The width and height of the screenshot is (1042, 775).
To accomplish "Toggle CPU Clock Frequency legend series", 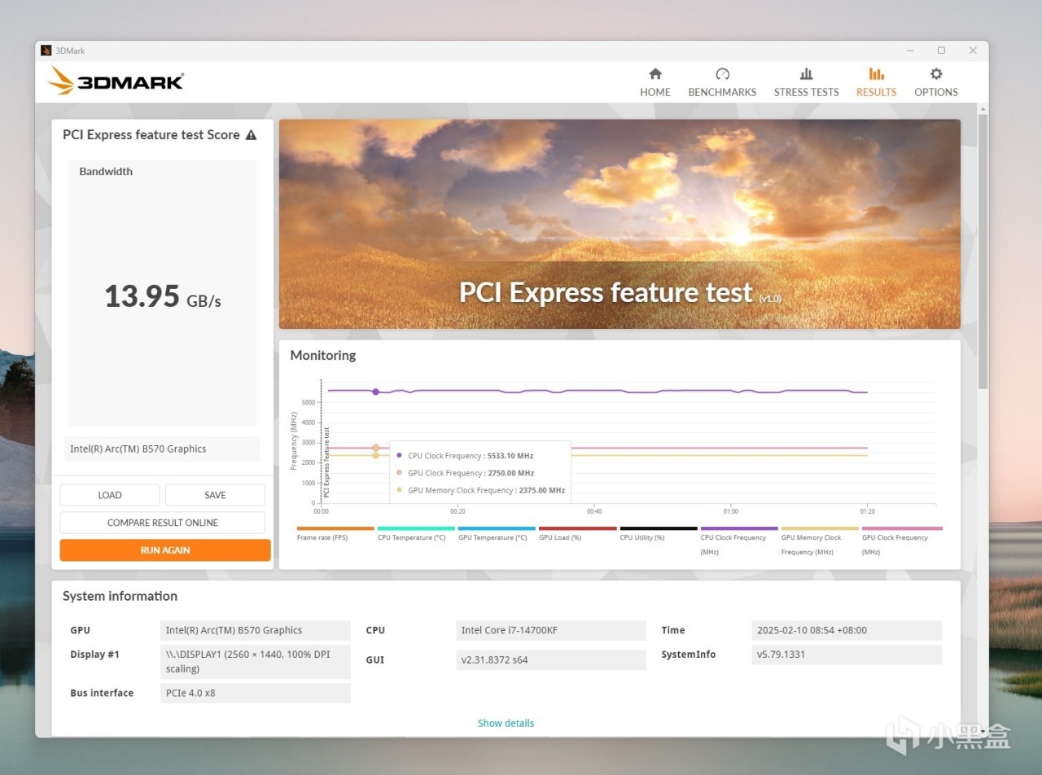I will (x=739, y=541).
